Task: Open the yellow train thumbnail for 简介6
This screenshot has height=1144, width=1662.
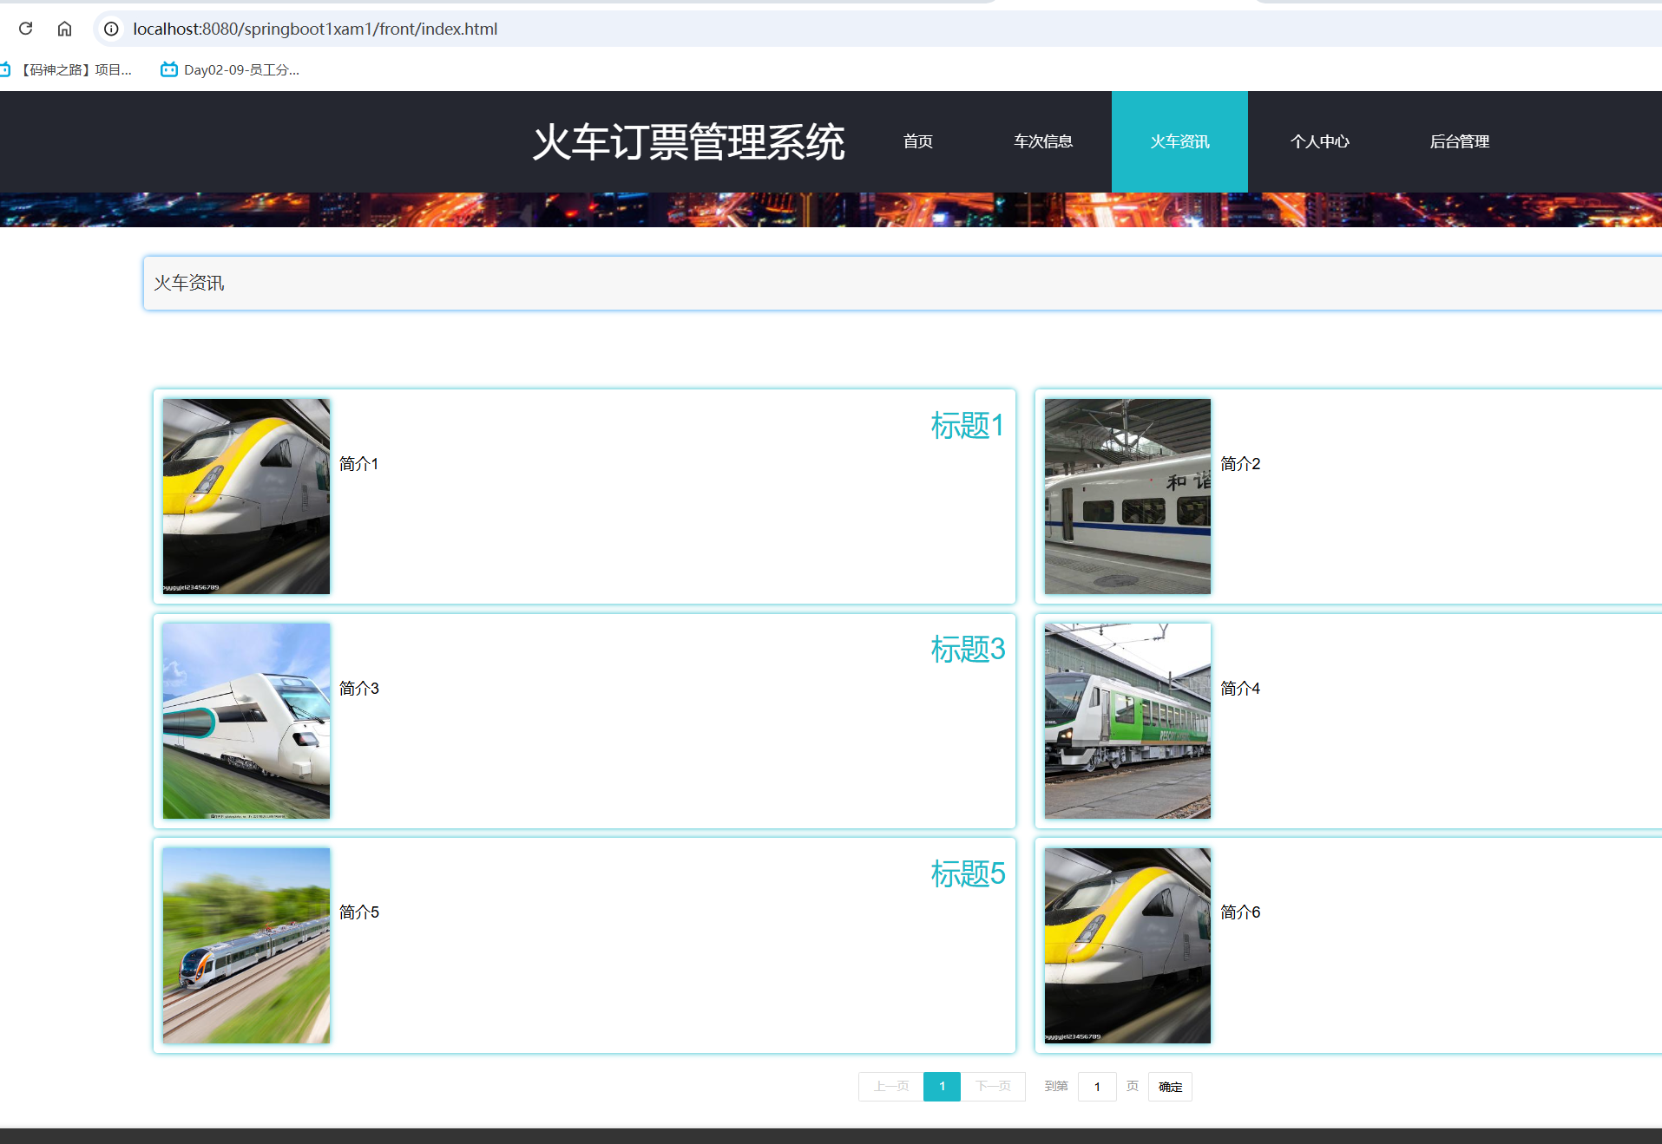Action: pyautogui.click(x=1127, y=945)
